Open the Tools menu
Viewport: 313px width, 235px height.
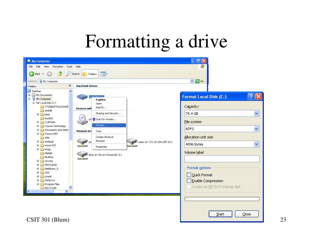[x=69, y=66]
